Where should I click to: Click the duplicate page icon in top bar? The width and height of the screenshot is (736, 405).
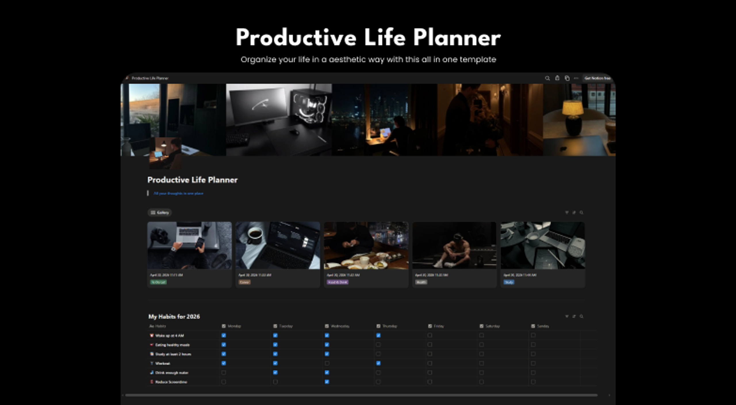(567, 78)
